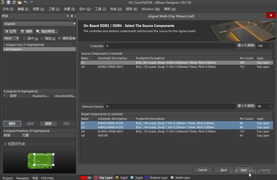Close the xSignal Multi-Chip Wizard dialog
Image resolution: width=277 pixels, height=180 pixels.
pos(271,15)
